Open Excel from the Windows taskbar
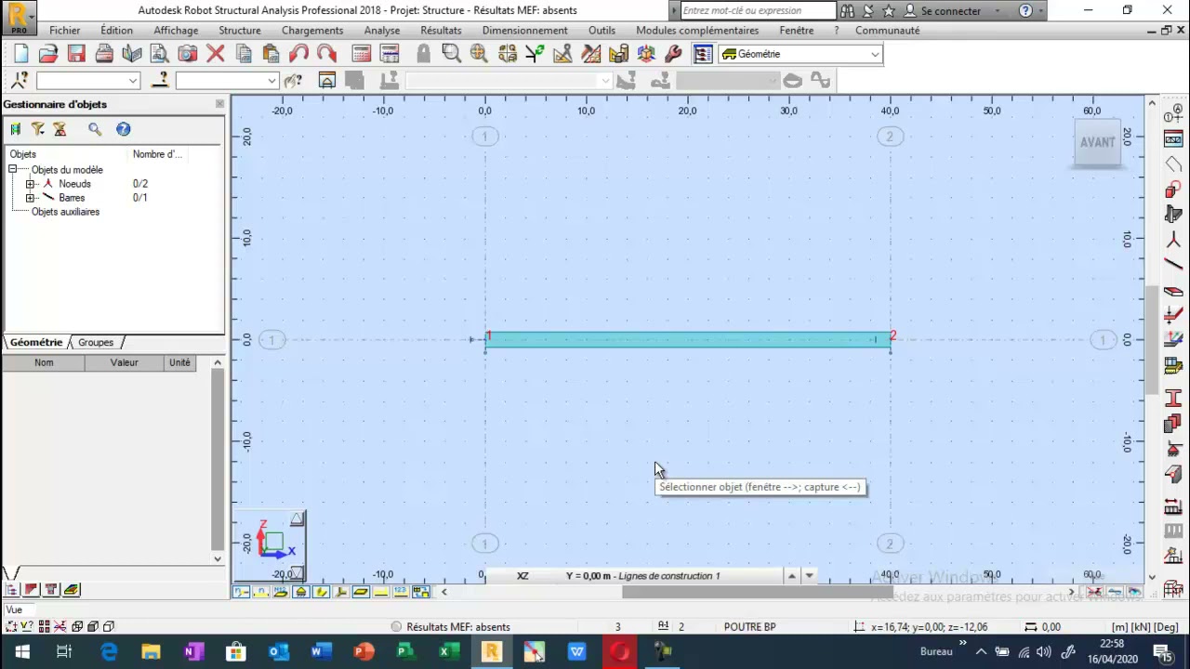Viewport: 1190px width, 669px height. [448, 652]
